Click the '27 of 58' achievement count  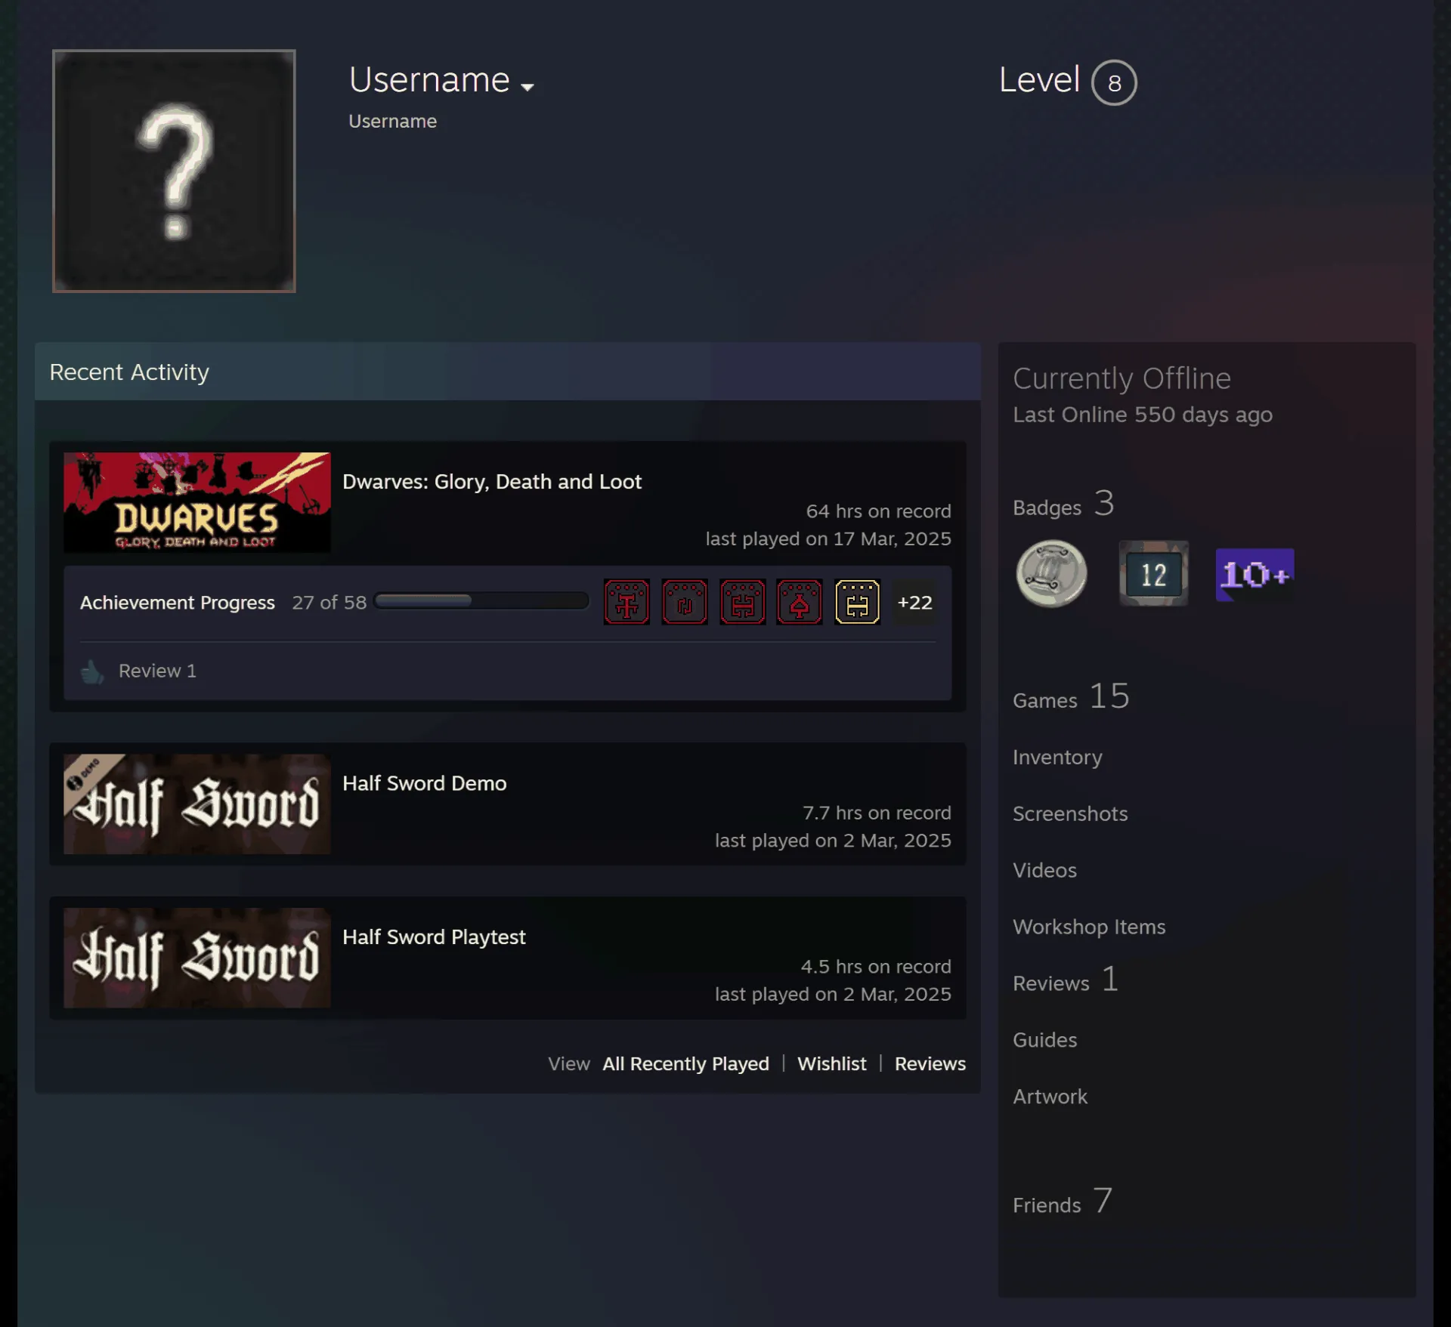329,603
